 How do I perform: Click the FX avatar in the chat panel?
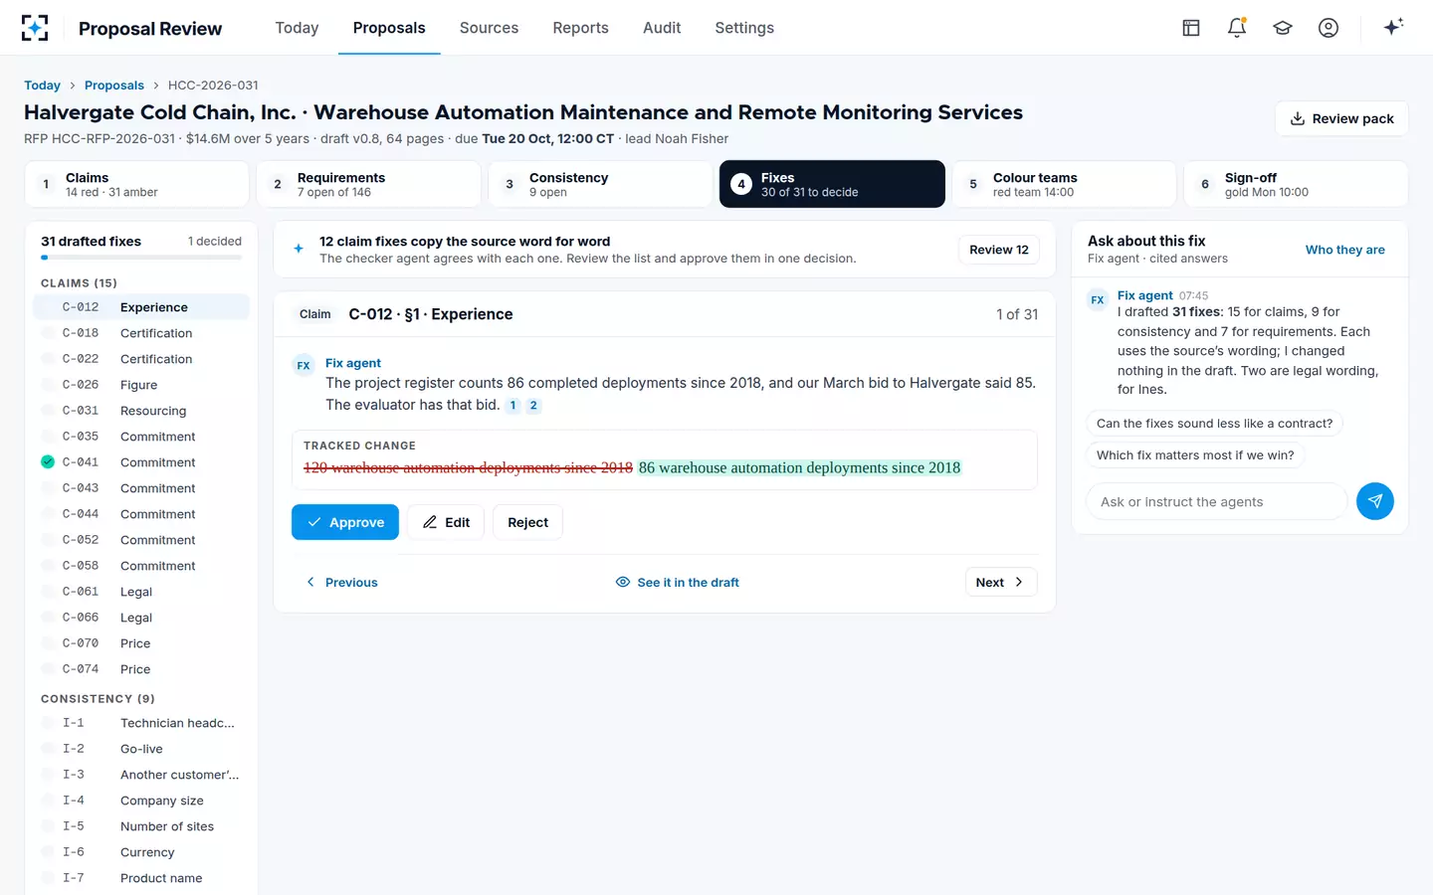[x=1098, y=299]
